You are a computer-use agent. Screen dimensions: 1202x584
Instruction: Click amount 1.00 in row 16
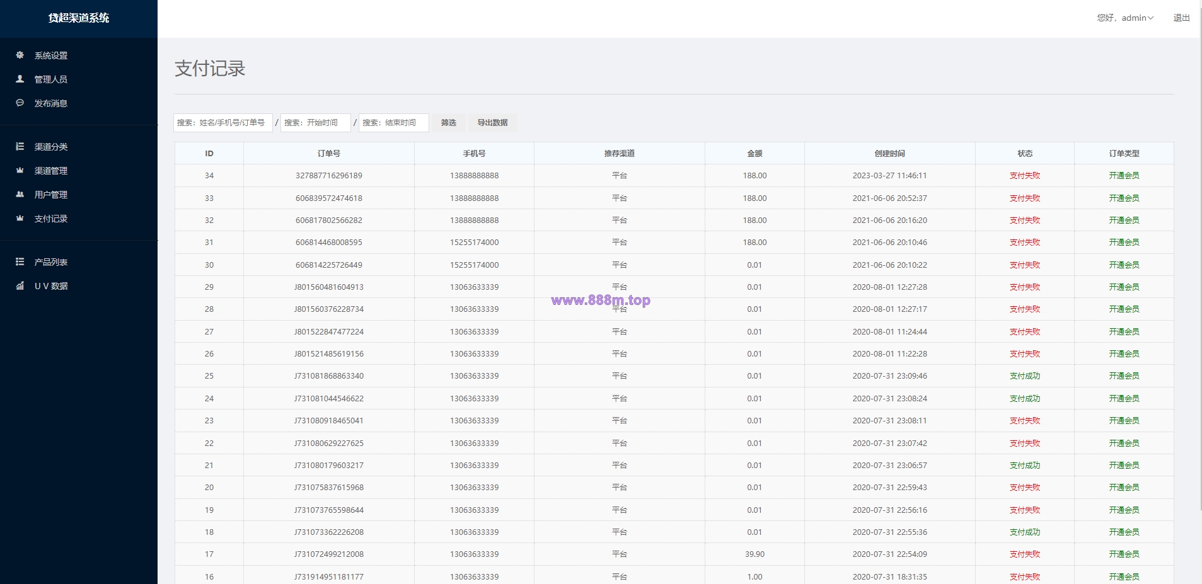[x=754, y=577]
